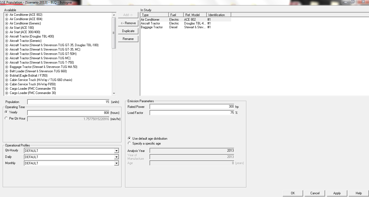Click the Duplicate button
369x197 pixels.
(x=128, y=31)
